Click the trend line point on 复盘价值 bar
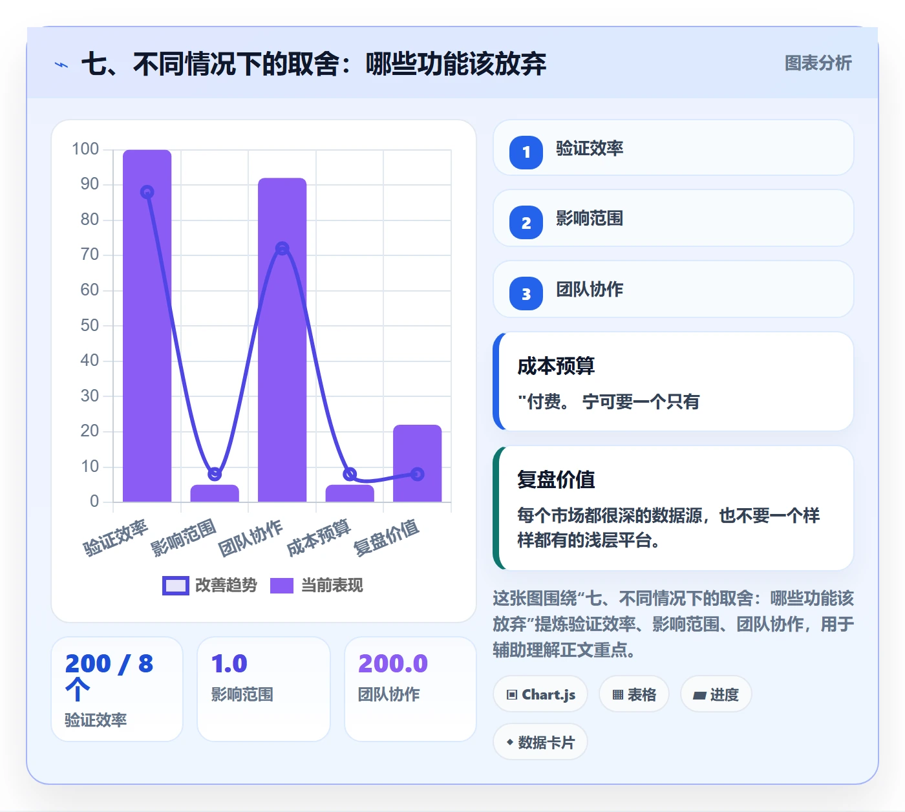This screenshot has width=905, height=812. pos(418,474)
